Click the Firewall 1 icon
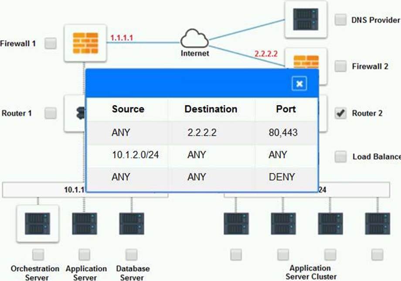Viewport: 401px width, 281px height. click(85, 43)
